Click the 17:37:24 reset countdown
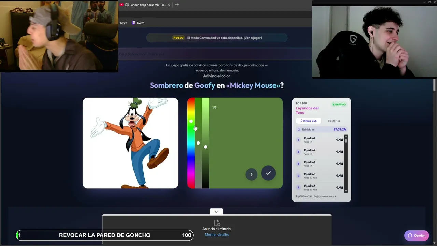 coord(339,129)
